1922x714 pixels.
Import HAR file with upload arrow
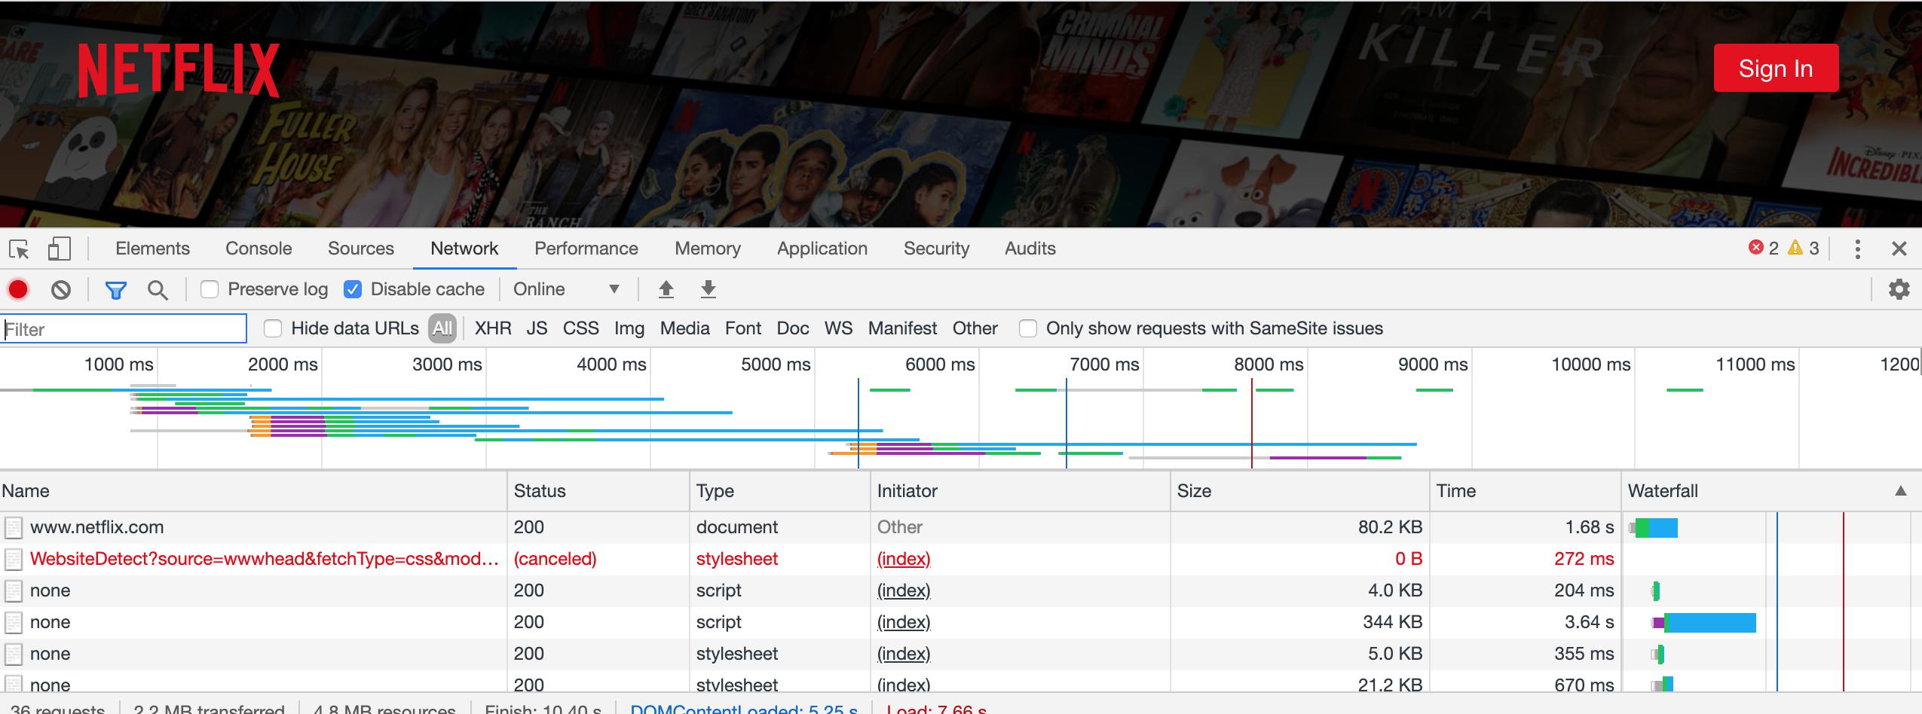(x=666, y=290)
